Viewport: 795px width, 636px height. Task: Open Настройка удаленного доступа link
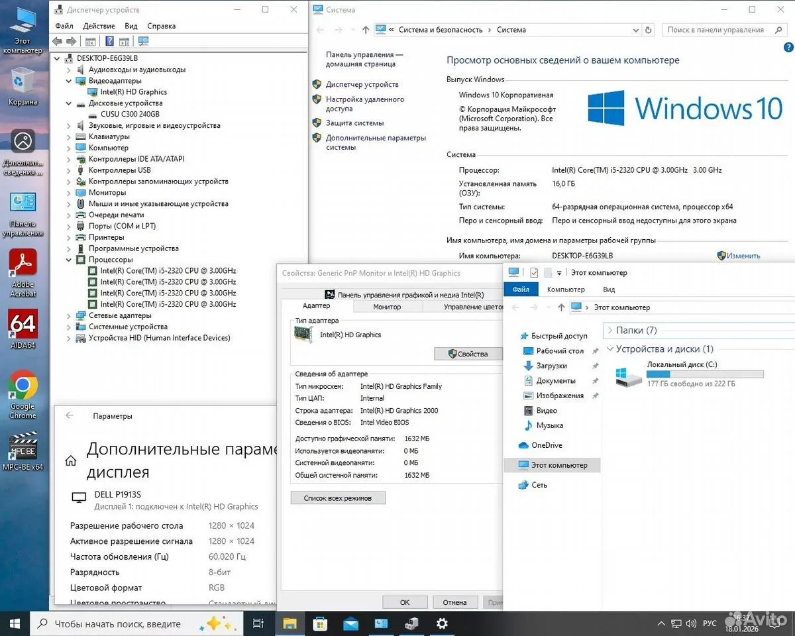365,104
